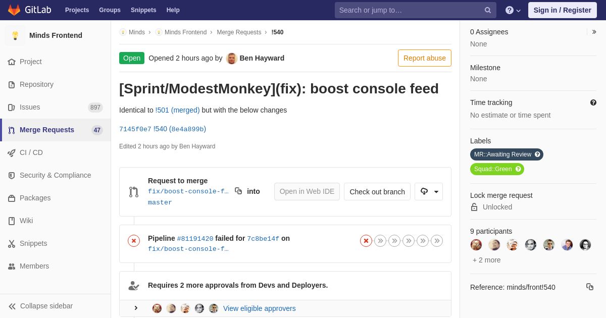This screenshot has width=606, height=318.
Task: Copy the source branch name icon
Action: pyautogui.click(x=238, y=191)
